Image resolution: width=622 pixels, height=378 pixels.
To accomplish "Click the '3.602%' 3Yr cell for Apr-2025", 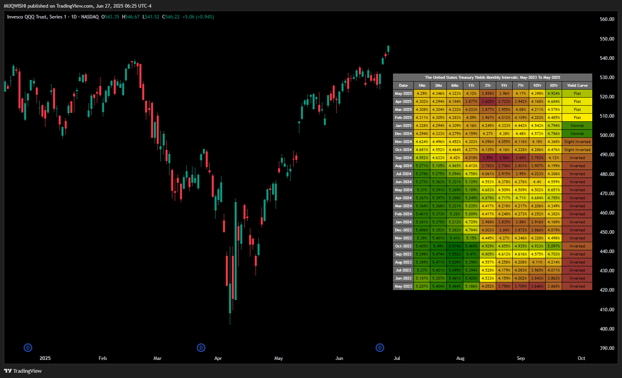I will (x=488, y=102).
